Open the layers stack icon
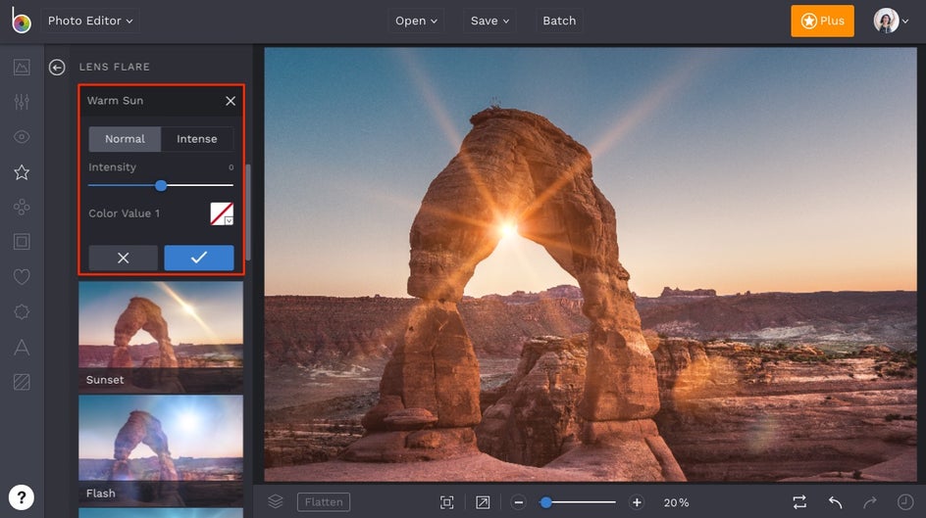 pyautogui.click(x=276, y=501)
